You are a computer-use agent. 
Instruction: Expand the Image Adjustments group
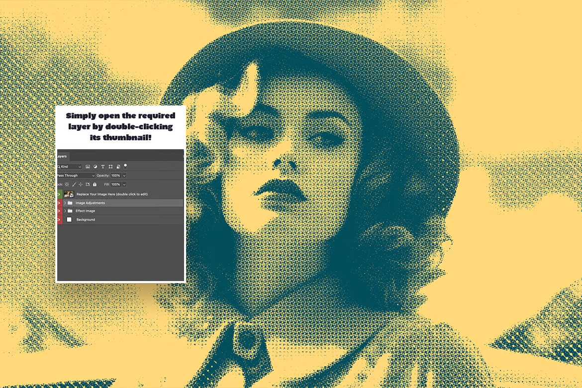click(x=65, y=203)
